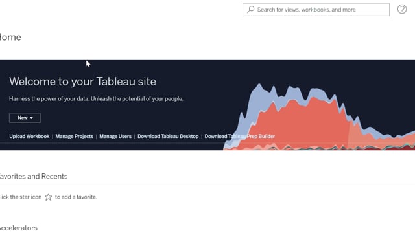Click the Home page heading
The width and height of the screenshot is (415, 233).
(10, 38)
